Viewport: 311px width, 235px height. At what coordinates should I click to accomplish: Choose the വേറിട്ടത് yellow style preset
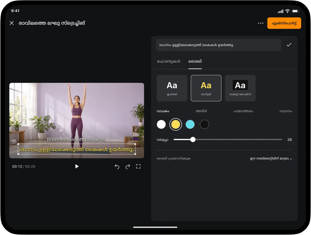pyautogui.click(x=206, y=88)
